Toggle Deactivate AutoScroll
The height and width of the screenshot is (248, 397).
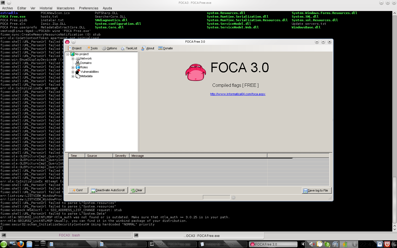[109, 190]
